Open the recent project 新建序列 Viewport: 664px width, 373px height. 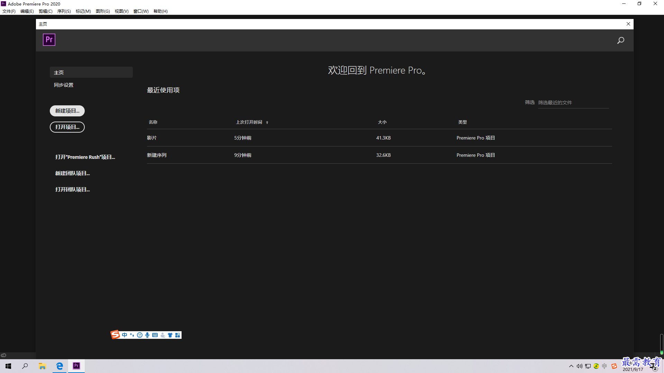coord(157,155)
